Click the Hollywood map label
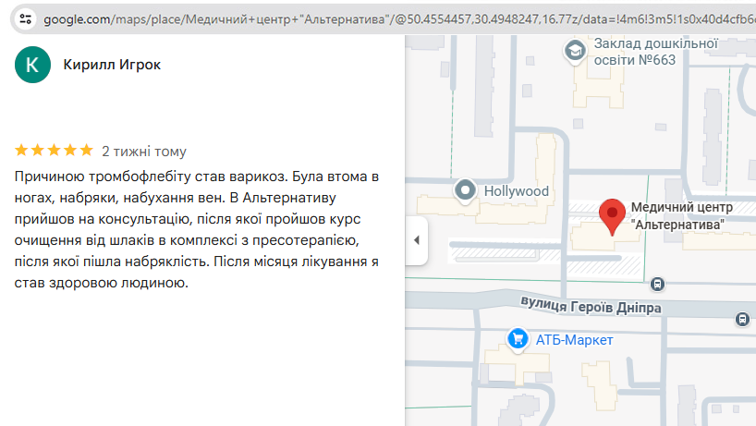This screenshot has height=426, width=756. click(x=517, y=191)
